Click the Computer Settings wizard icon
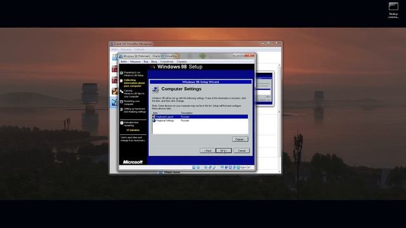The width and height of the screenshot is (406, 228). click(155, 90)
